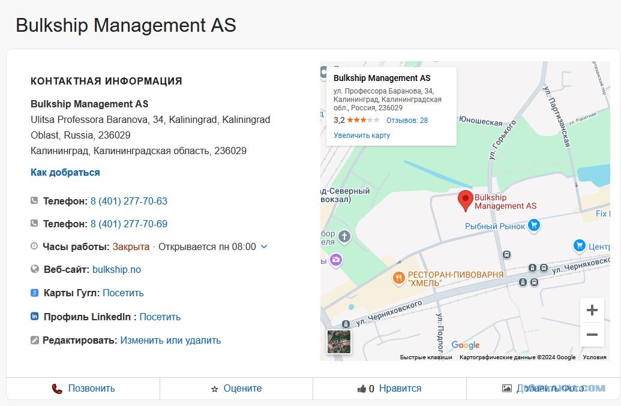This screenshot has width=621, height=406.
Task: Click the ул. Партизанская street label
Action: [556, 116]
